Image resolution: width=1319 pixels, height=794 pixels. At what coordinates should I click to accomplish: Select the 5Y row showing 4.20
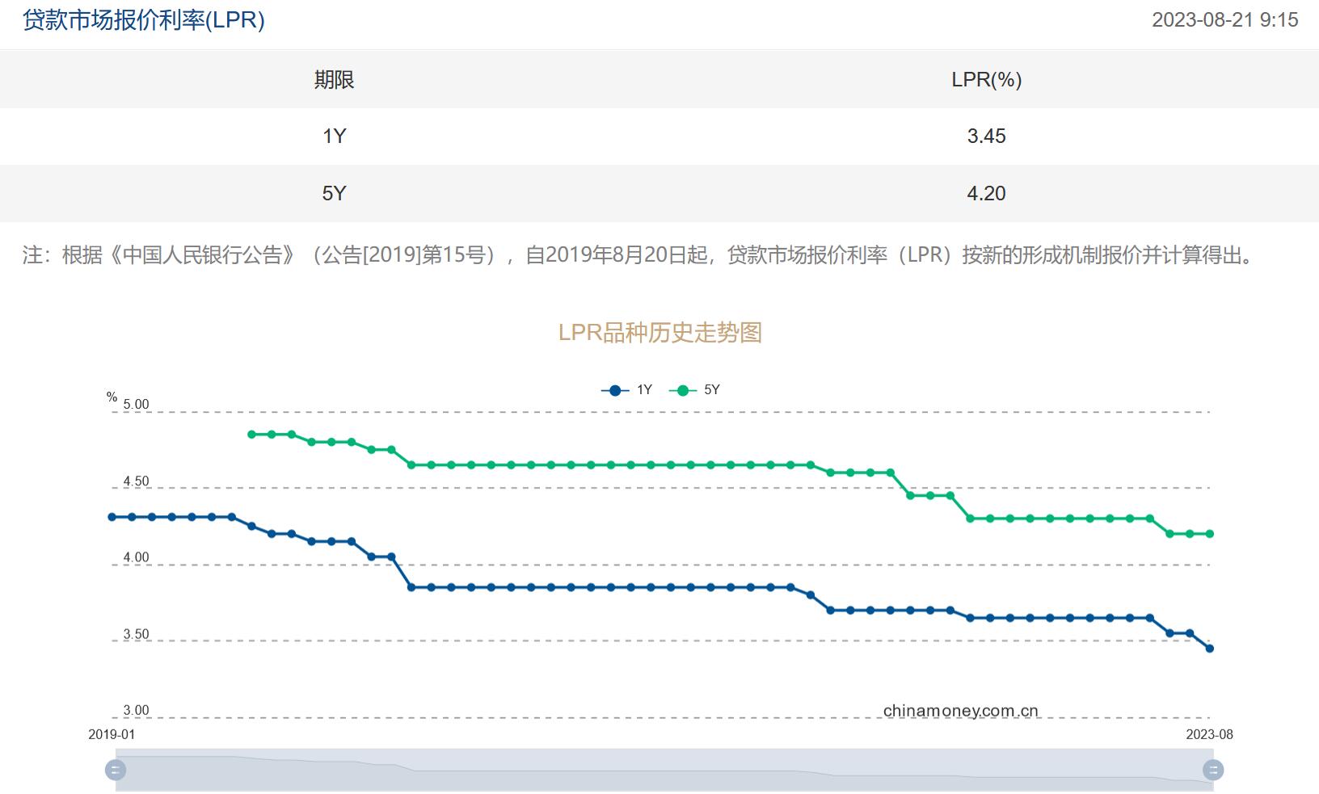tap(659, 193)
